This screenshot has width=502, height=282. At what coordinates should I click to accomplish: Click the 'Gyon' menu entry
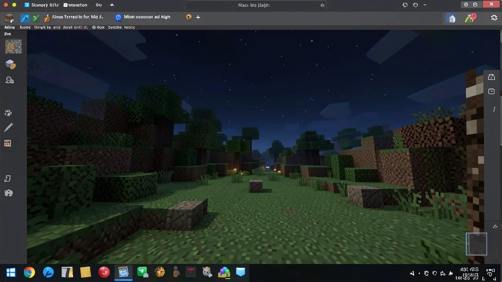tap(98, 27)
